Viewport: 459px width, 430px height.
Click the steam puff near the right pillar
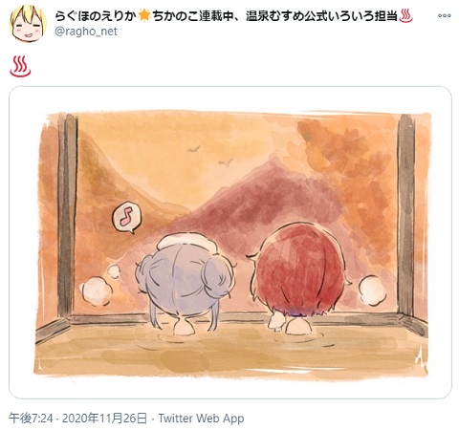(372, 290)
